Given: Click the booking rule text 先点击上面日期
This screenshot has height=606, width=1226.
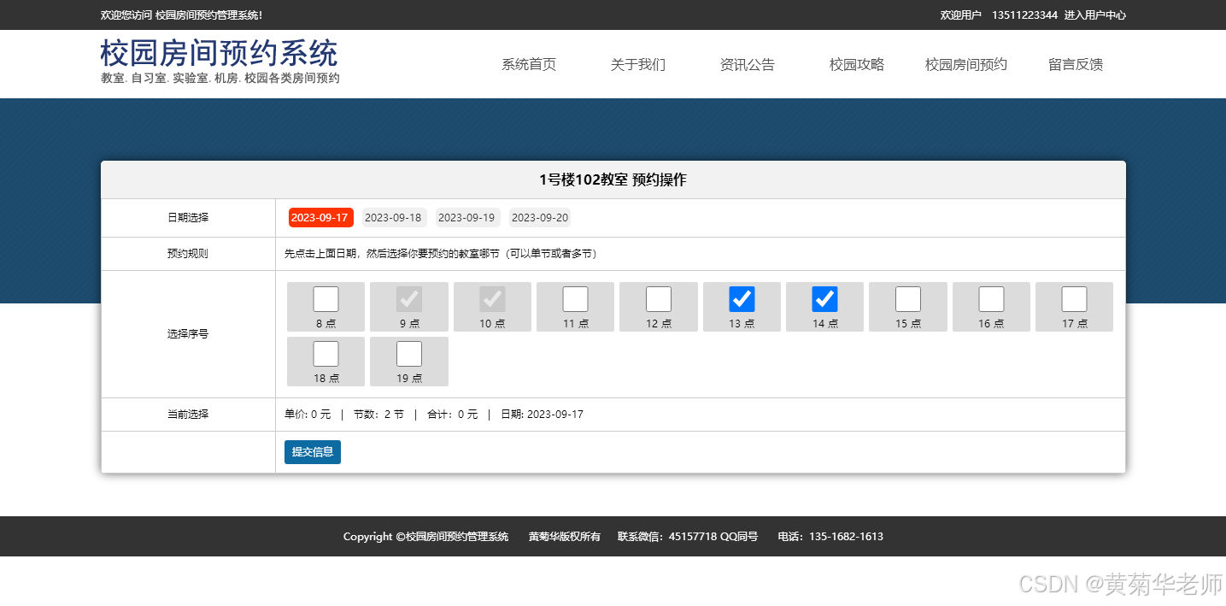Looking at the screenshot, I should click(442, 254).
